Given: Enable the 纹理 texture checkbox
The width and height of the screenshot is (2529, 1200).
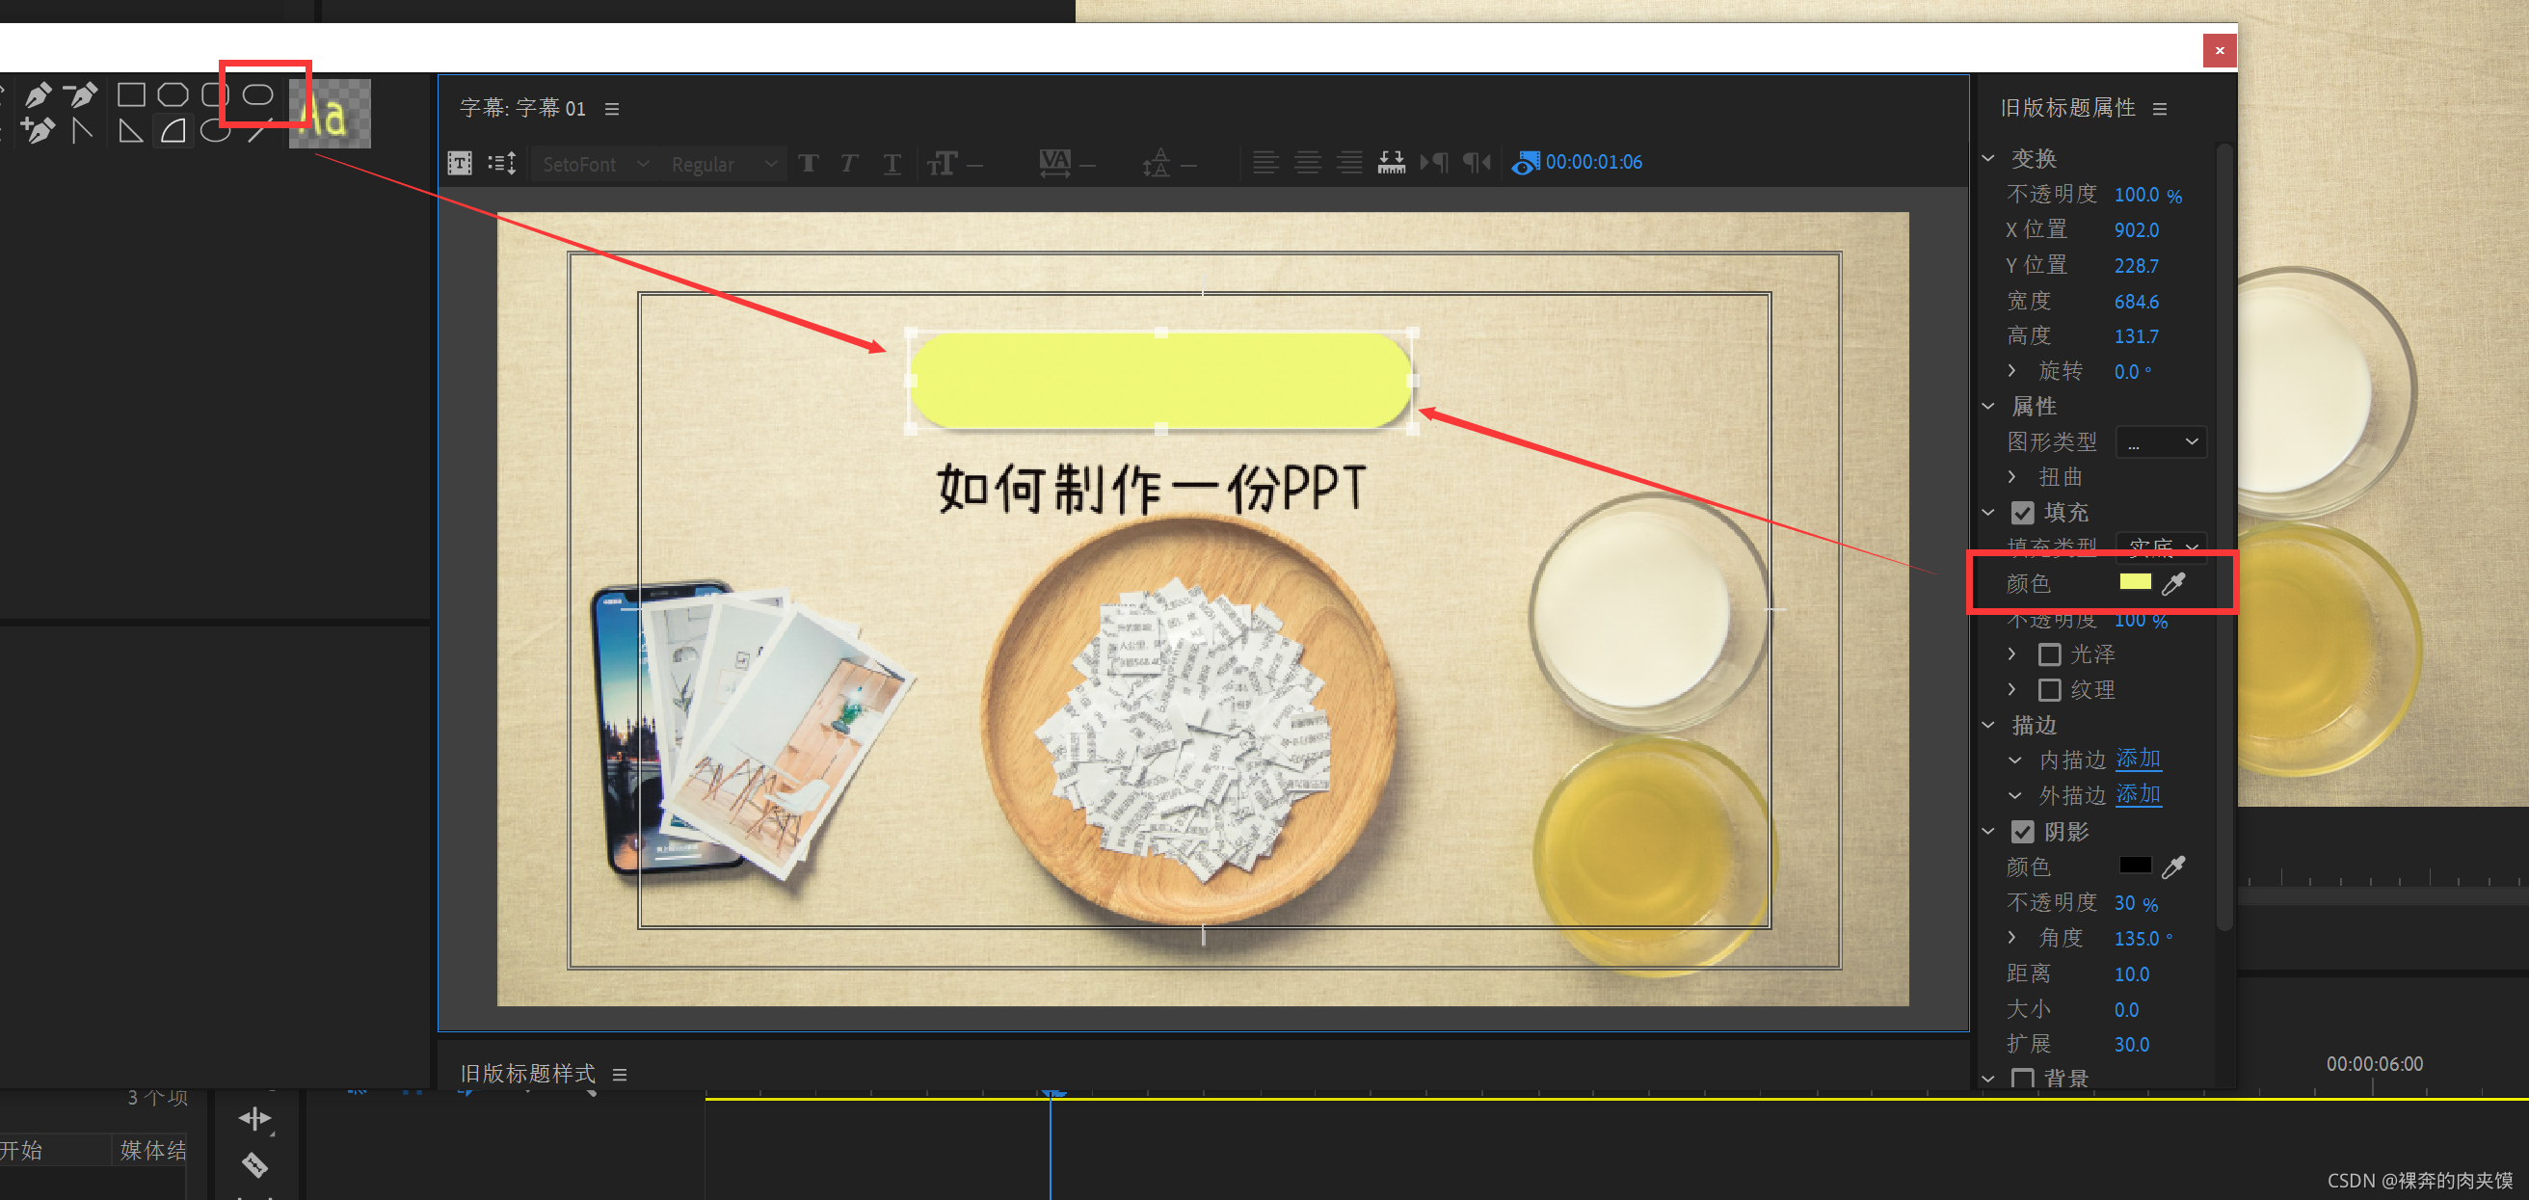Looking at the screenshot, I should [x=2049, y=690].
